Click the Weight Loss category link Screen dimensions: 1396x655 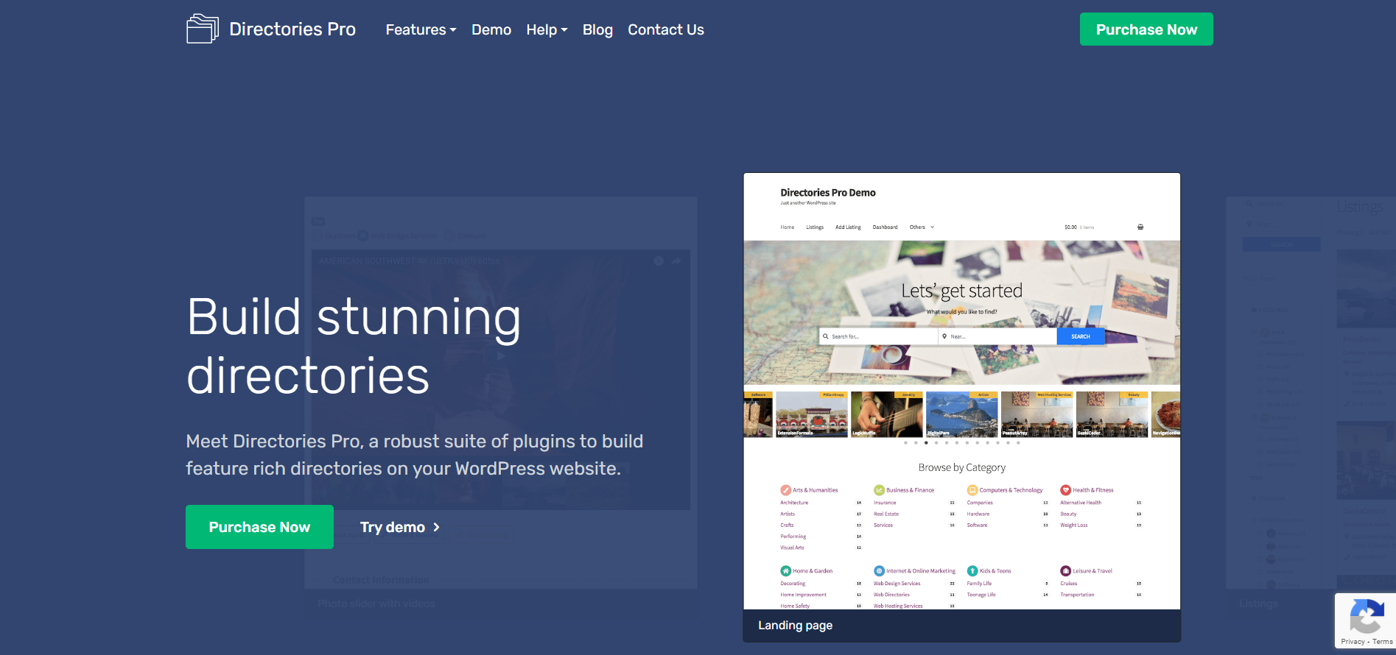pos(1074,525)
